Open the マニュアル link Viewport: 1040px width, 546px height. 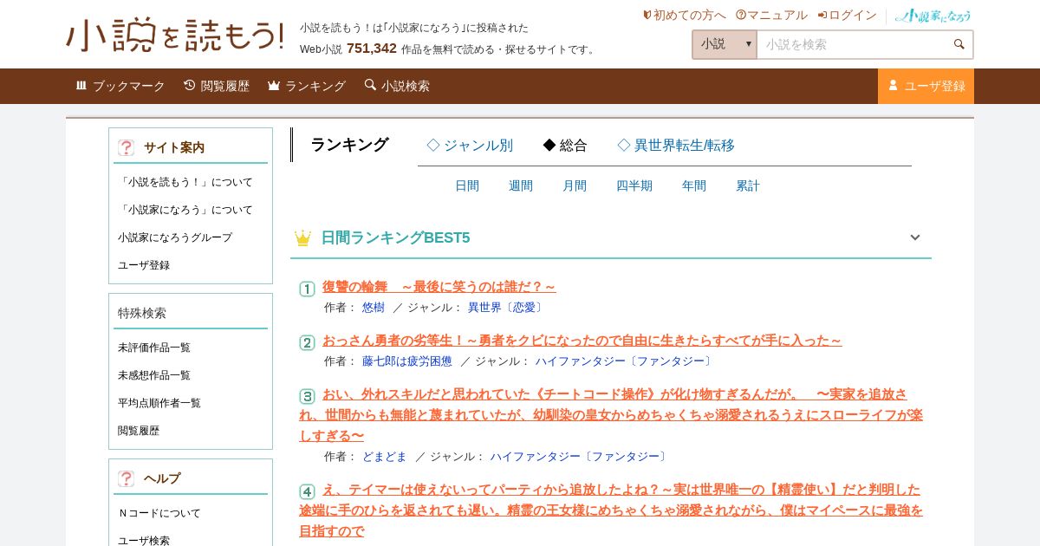point(771,15)
